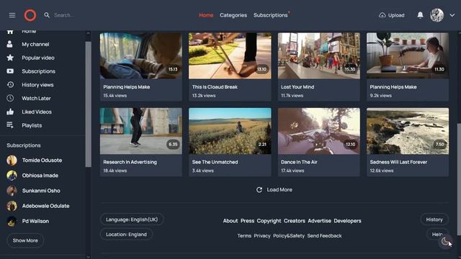Open Adebowale Odulate's channel avatar

point(12,206)
